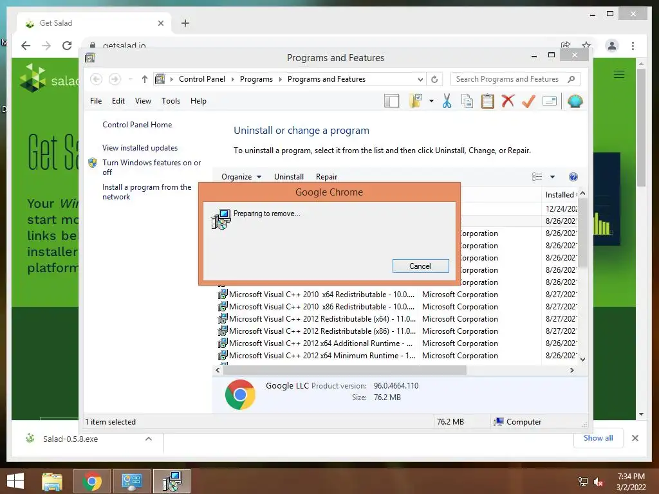Screen dimensions: 659x494
Task: Open the Edit menu
Action: pyautogui.click(x=118, y=101)
